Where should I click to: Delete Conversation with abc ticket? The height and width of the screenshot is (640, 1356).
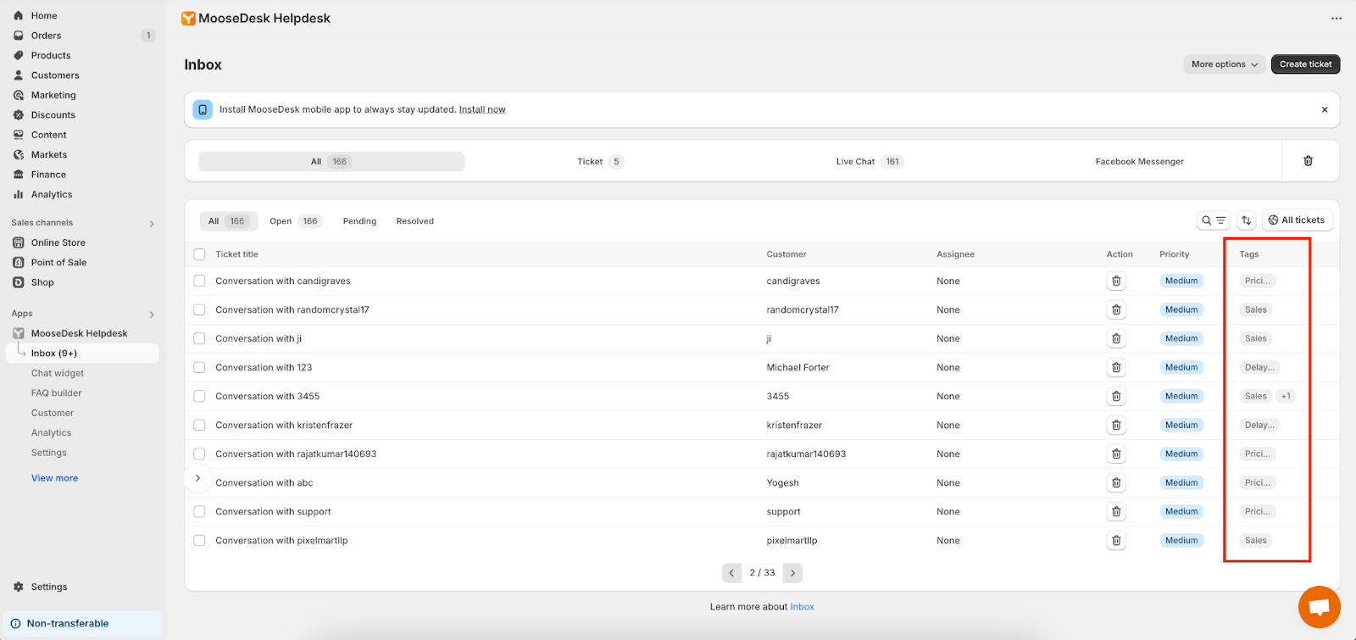click(x=1116, y=483)
